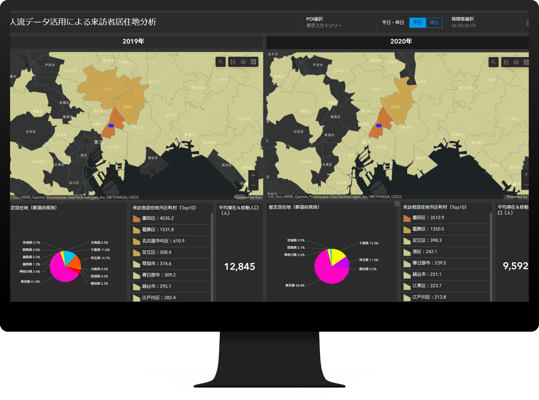Open layers panel on the 2019 map

coord(243,62)
